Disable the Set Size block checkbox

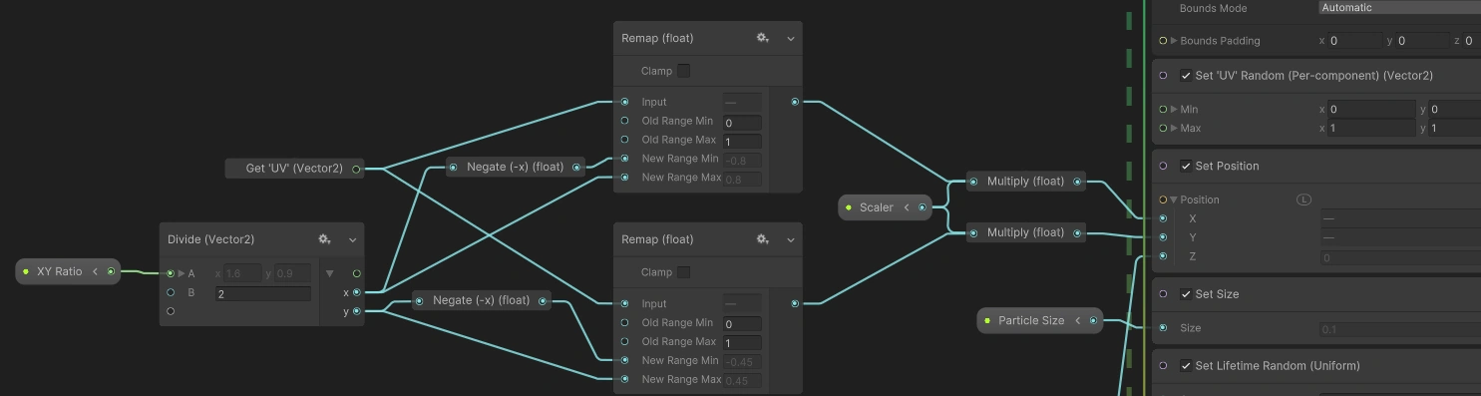click(1186, 294)
